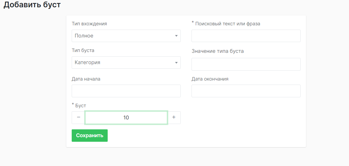This screenshot has height=166, width=349.
Task: Click the minus button to decrease boost value
Action: click(x=78, y=117)
